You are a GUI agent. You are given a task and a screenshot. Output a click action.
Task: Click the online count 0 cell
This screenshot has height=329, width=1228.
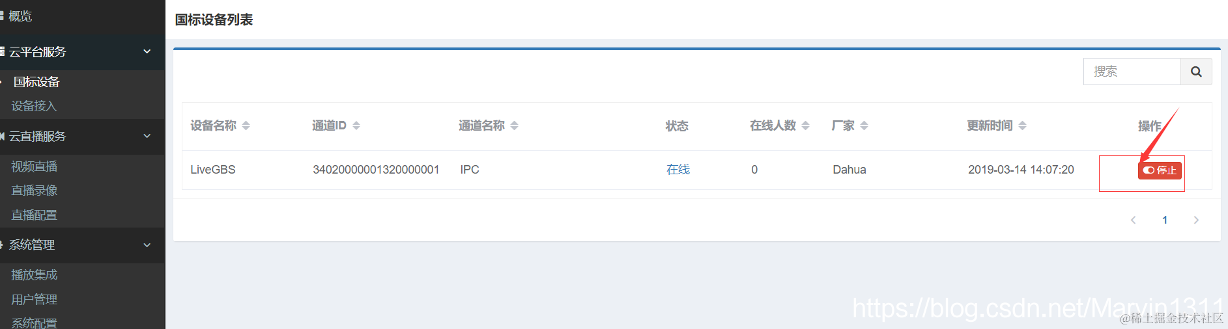point(754,170)
